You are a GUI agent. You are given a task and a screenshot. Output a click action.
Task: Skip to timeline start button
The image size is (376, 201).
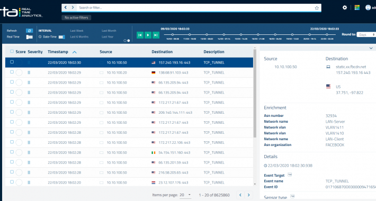pyautogui.click(x=140, y=35)
